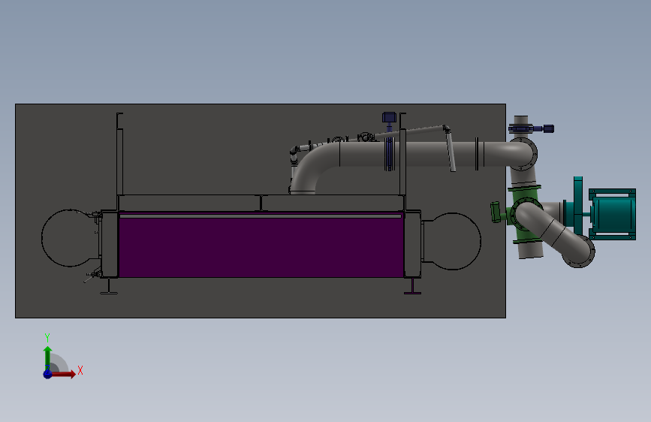Select the right circular end cap of the exchanger
The width and height of the screenshot is (651, 422).
coord(452,241)
